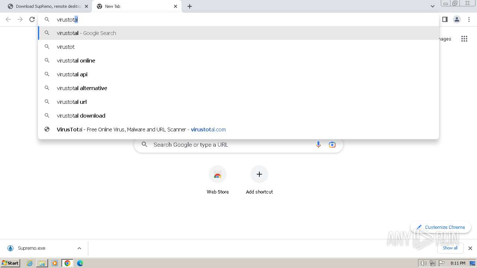Viewport: 477px width, 268px height.
Task: Open the virustotal.com site suggestion
Action: pyautogui.click(x=238, y=130)
